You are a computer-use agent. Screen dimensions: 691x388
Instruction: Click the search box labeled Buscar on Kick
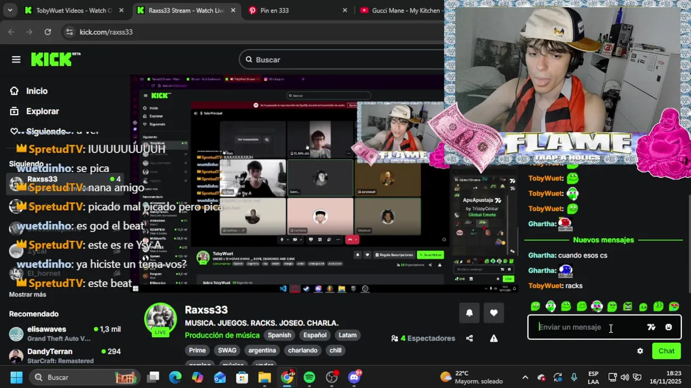345,60
